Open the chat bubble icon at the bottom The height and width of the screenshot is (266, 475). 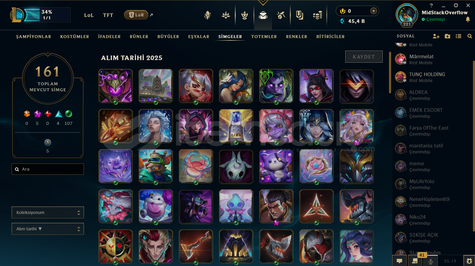[399, 261]
